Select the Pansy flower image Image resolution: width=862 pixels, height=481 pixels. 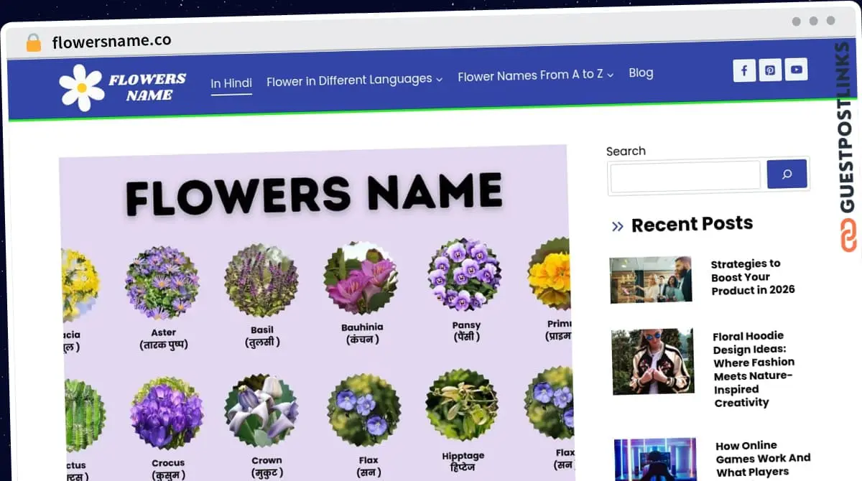[465, 276]
